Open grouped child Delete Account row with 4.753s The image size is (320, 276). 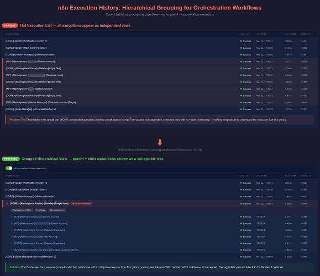pos(160,237)
